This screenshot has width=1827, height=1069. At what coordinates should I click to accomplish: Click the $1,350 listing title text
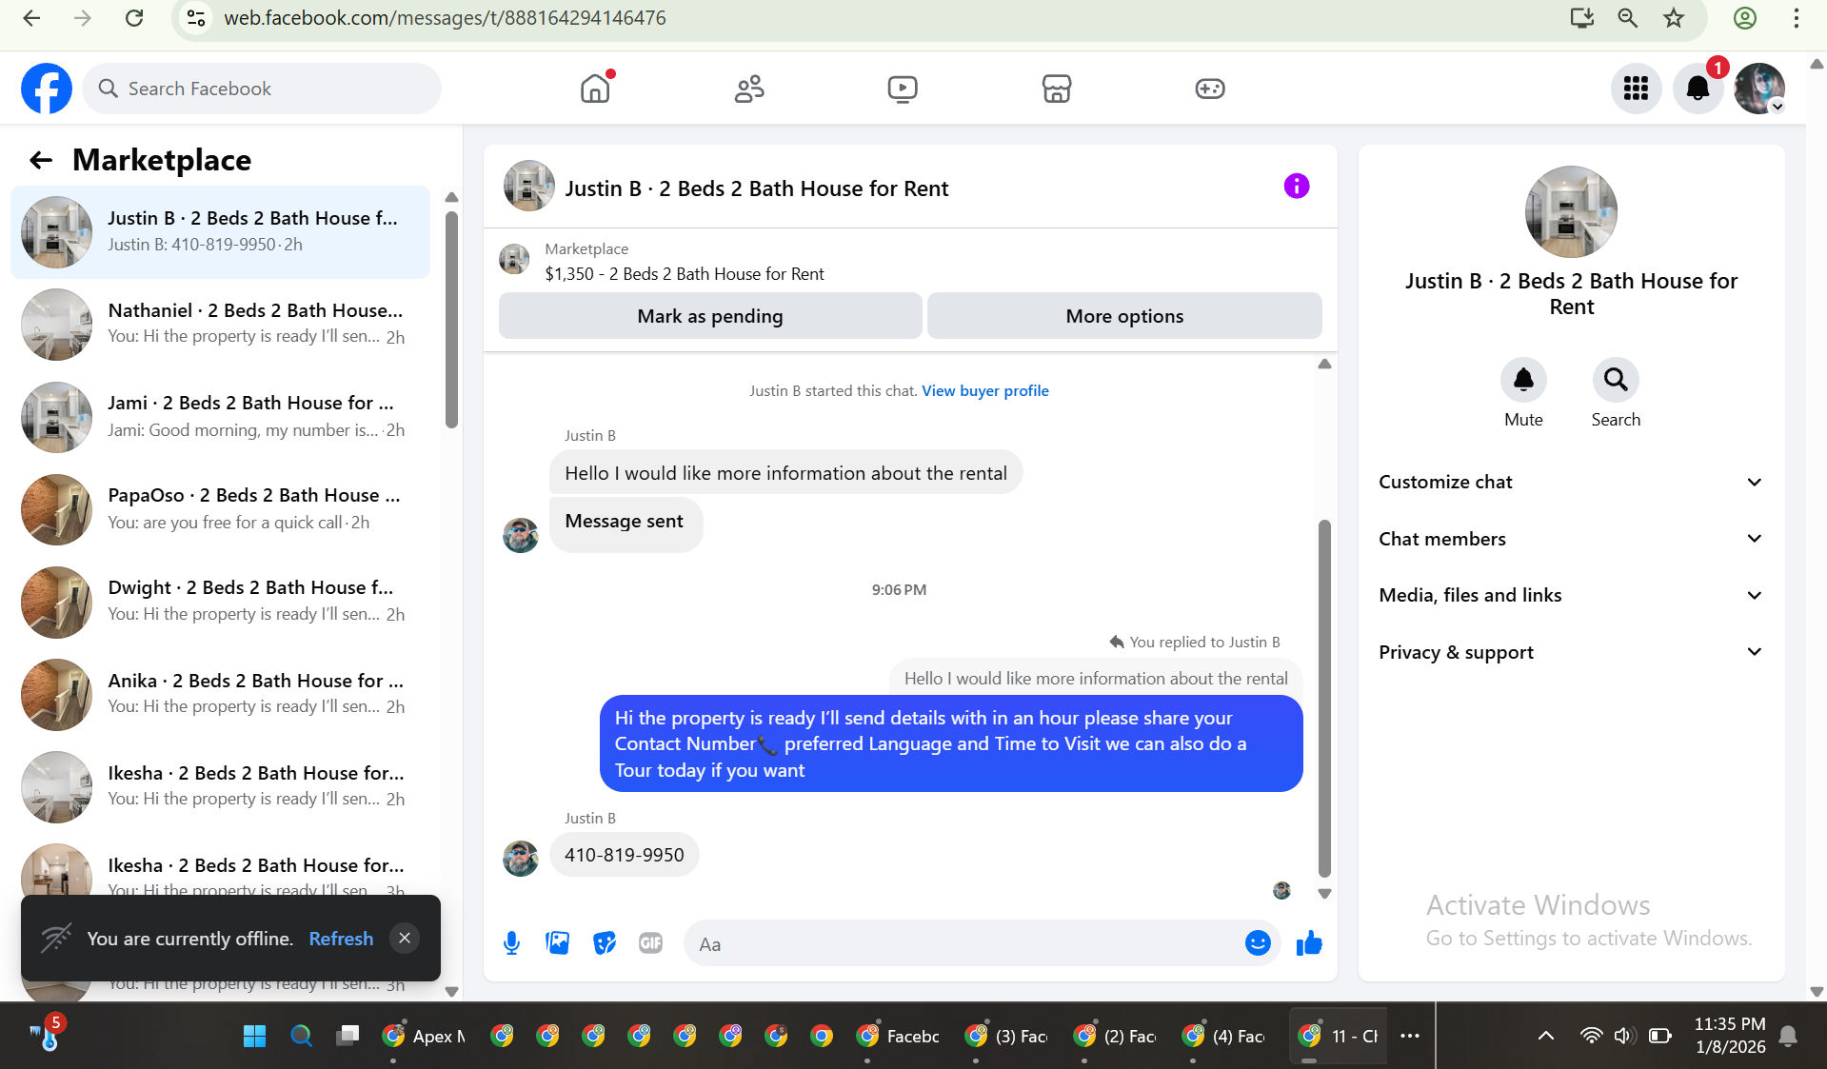point(685,274)
